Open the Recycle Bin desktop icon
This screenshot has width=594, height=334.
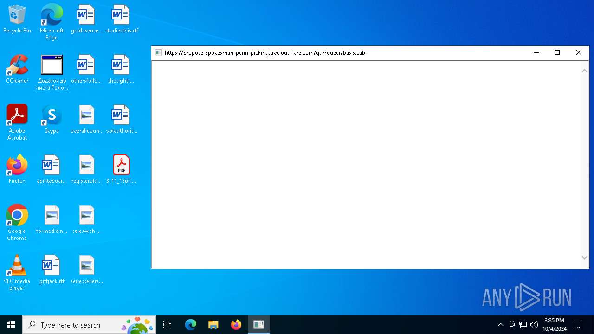point(17,19)
